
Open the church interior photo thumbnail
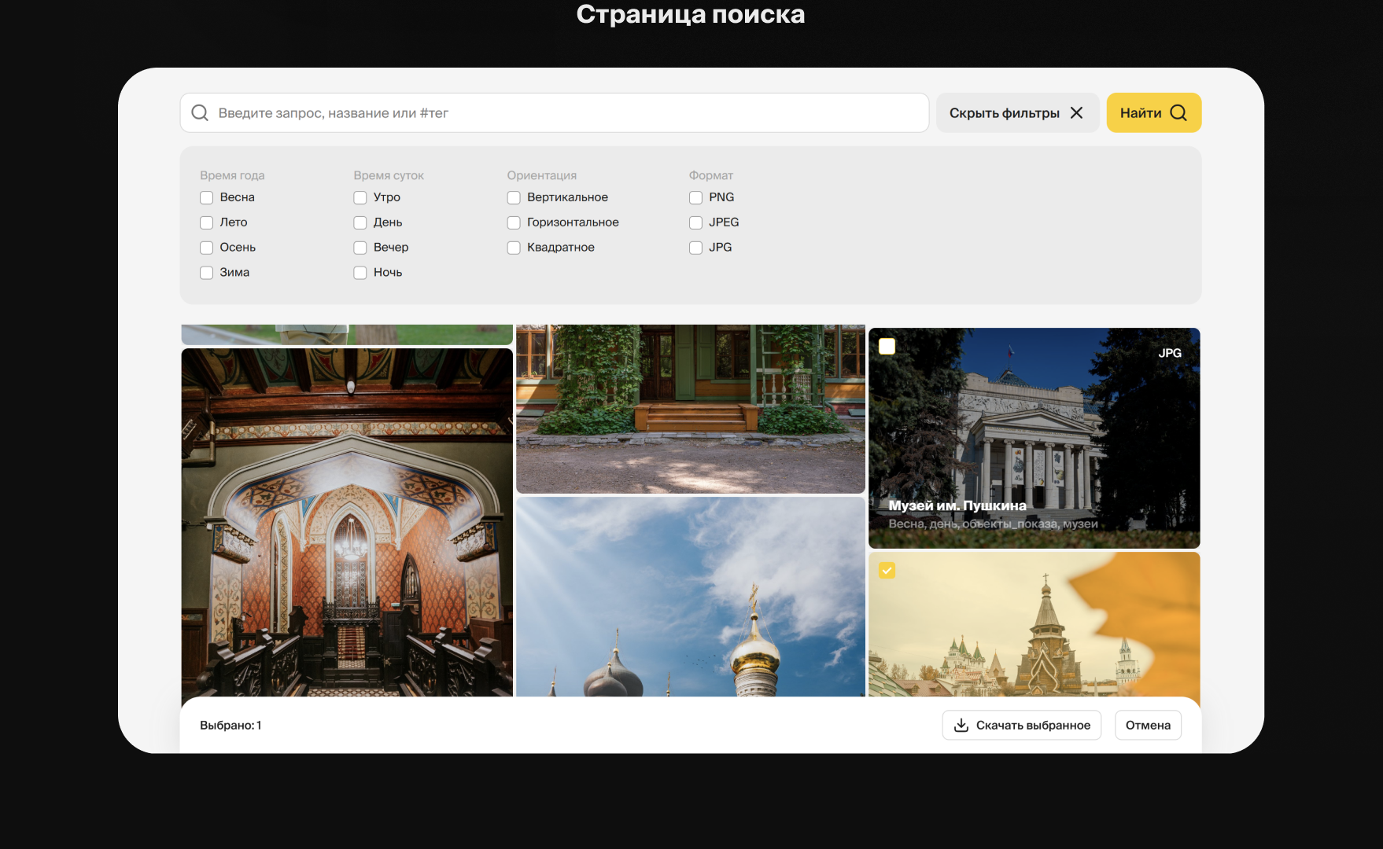(347, 522)
